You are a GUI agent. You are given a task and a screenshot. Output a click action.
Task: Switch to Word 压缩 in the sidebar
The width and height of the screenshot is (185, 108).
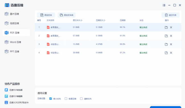click(x=16, y=42)
